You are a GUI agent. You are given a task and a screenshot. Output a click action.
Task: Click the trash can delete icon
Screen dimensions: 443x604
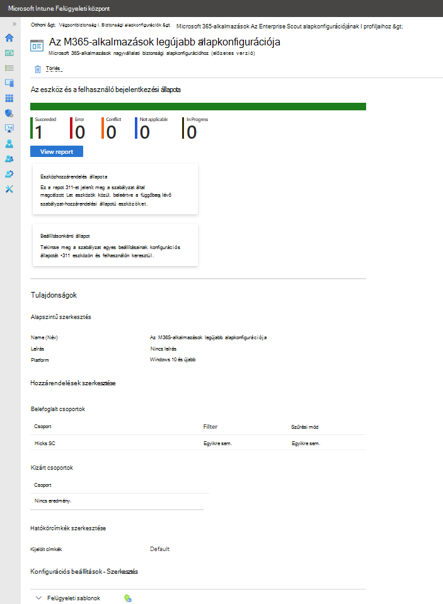38,69
